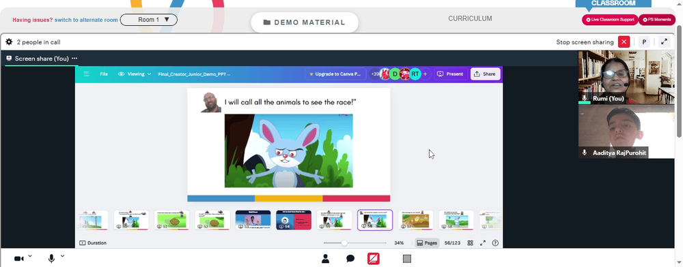Select slide thumbnail 55
This screenshot has height=267, width=683.
334,220
